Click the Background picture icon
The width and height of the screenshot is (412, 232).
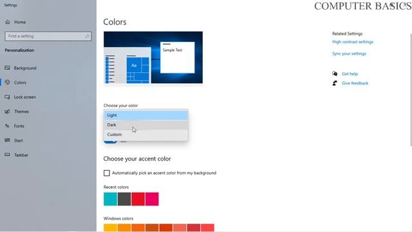click(x=7, y=68)
